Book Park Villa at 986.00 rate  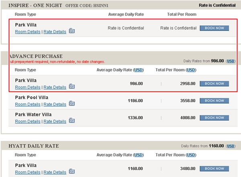214,83
